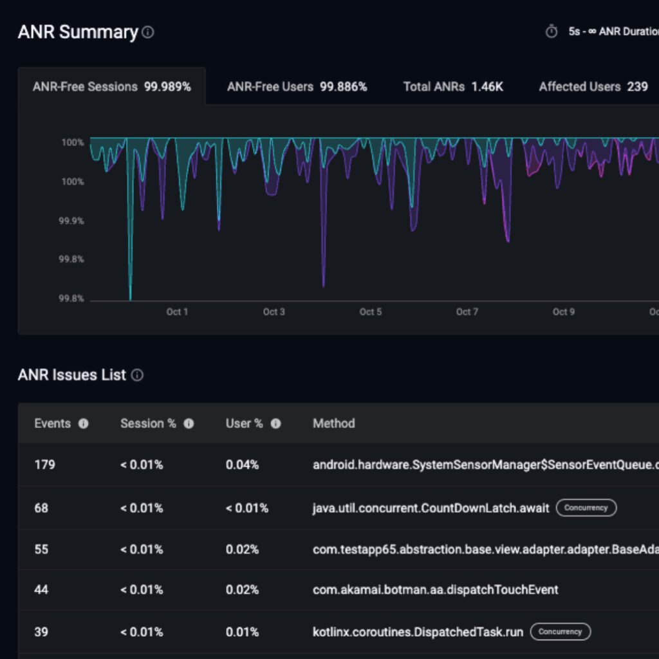
Task: Click the info icon on Session % header
Action: (x=188, y=423)
